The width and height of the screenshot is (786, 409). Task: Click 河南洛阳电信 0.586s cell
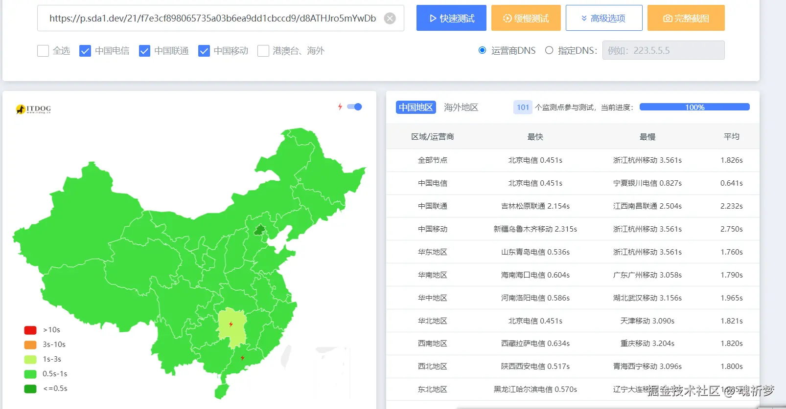pyautogui.click(x=535, y=298)
